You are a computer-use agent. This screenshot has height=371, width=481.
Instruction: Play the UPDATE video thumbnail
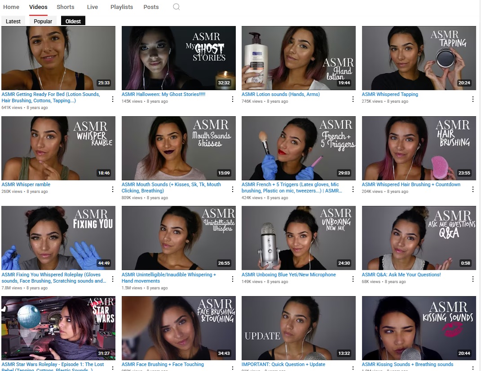click(x=299, y=328)
